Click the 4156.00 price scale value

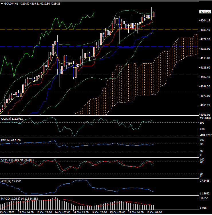click(205, 49)
